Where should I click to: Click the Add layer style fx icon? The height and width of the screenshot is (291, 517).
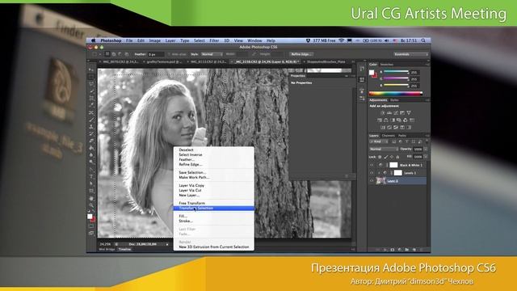[x=385, y=250]
